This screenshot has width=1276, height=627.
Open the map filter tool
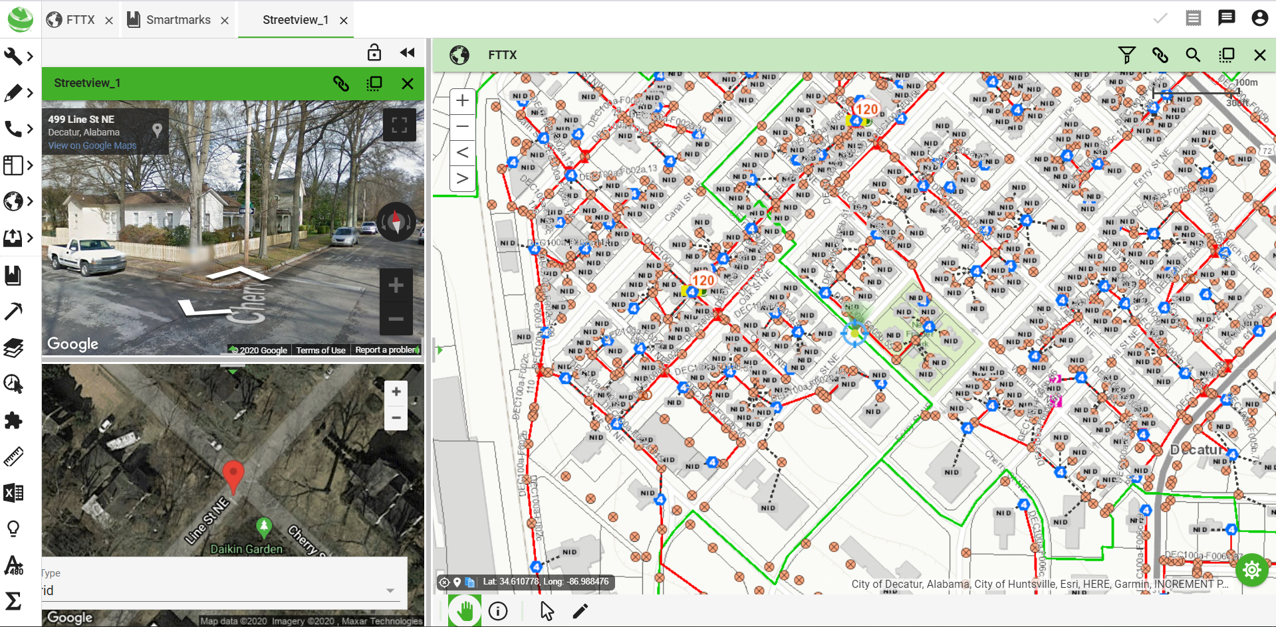(1127, 55)
